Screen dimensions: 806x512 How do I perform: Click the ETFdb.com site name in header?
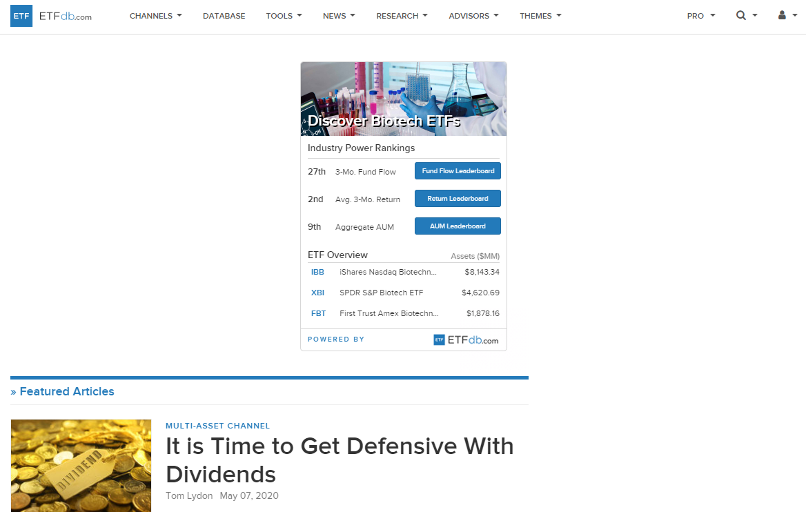pyautogui.click(x=66, y=17)
